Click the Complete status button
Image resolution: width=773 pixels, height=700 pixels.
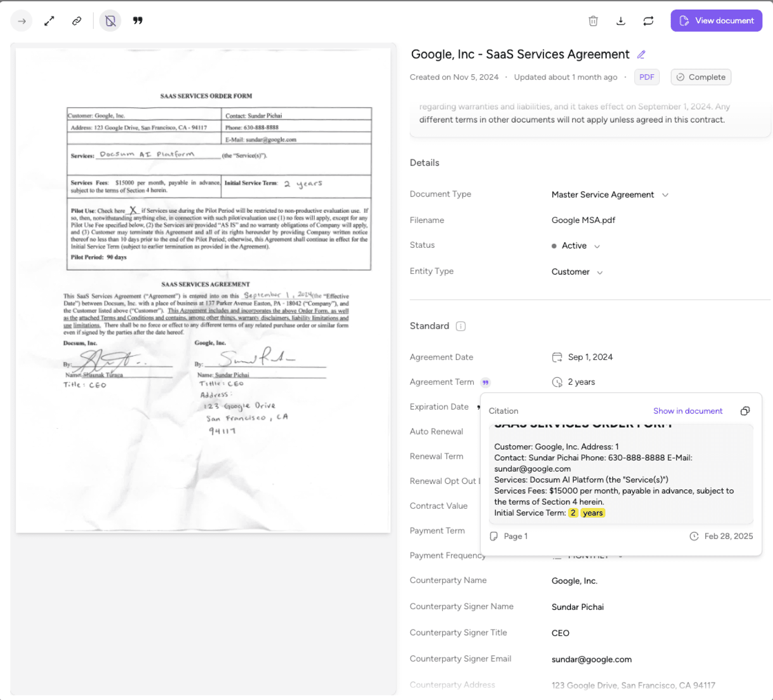pyautogui.click(x=701, y=77)
